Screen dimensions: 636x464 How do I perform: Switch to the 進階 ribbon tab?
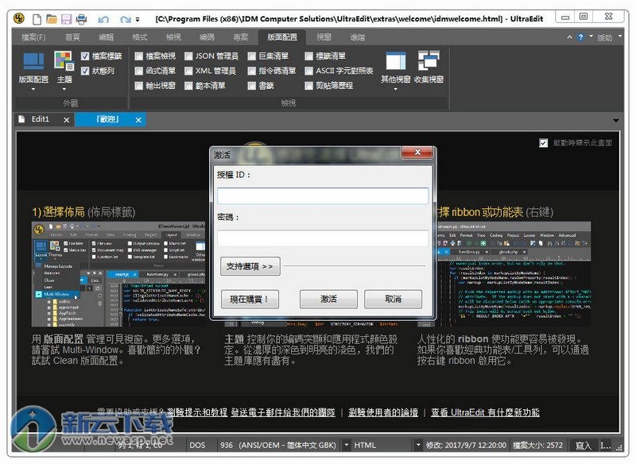tap(357, 37)
